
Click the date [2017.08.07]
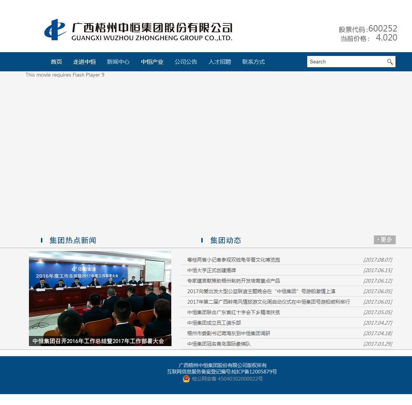(x=377, y=260)
